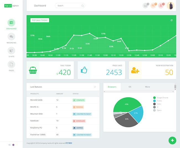Expand the green plus floating button
Image resolution: width=180 pixels, height=148 pixels.
(x=172, y=141)
